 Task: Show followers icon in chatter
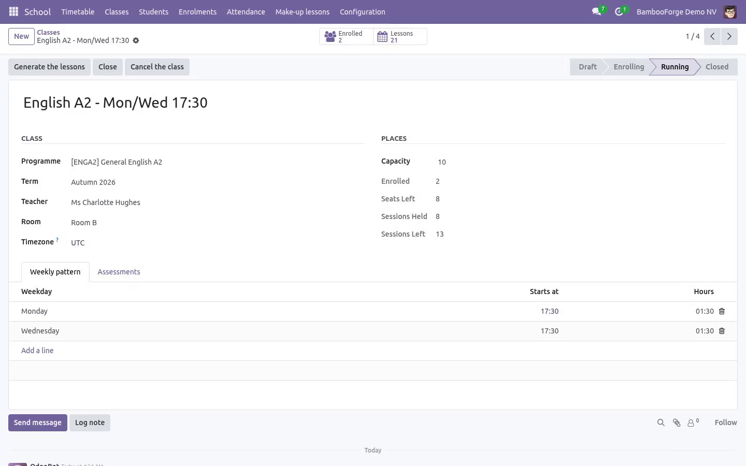[693, 423]
